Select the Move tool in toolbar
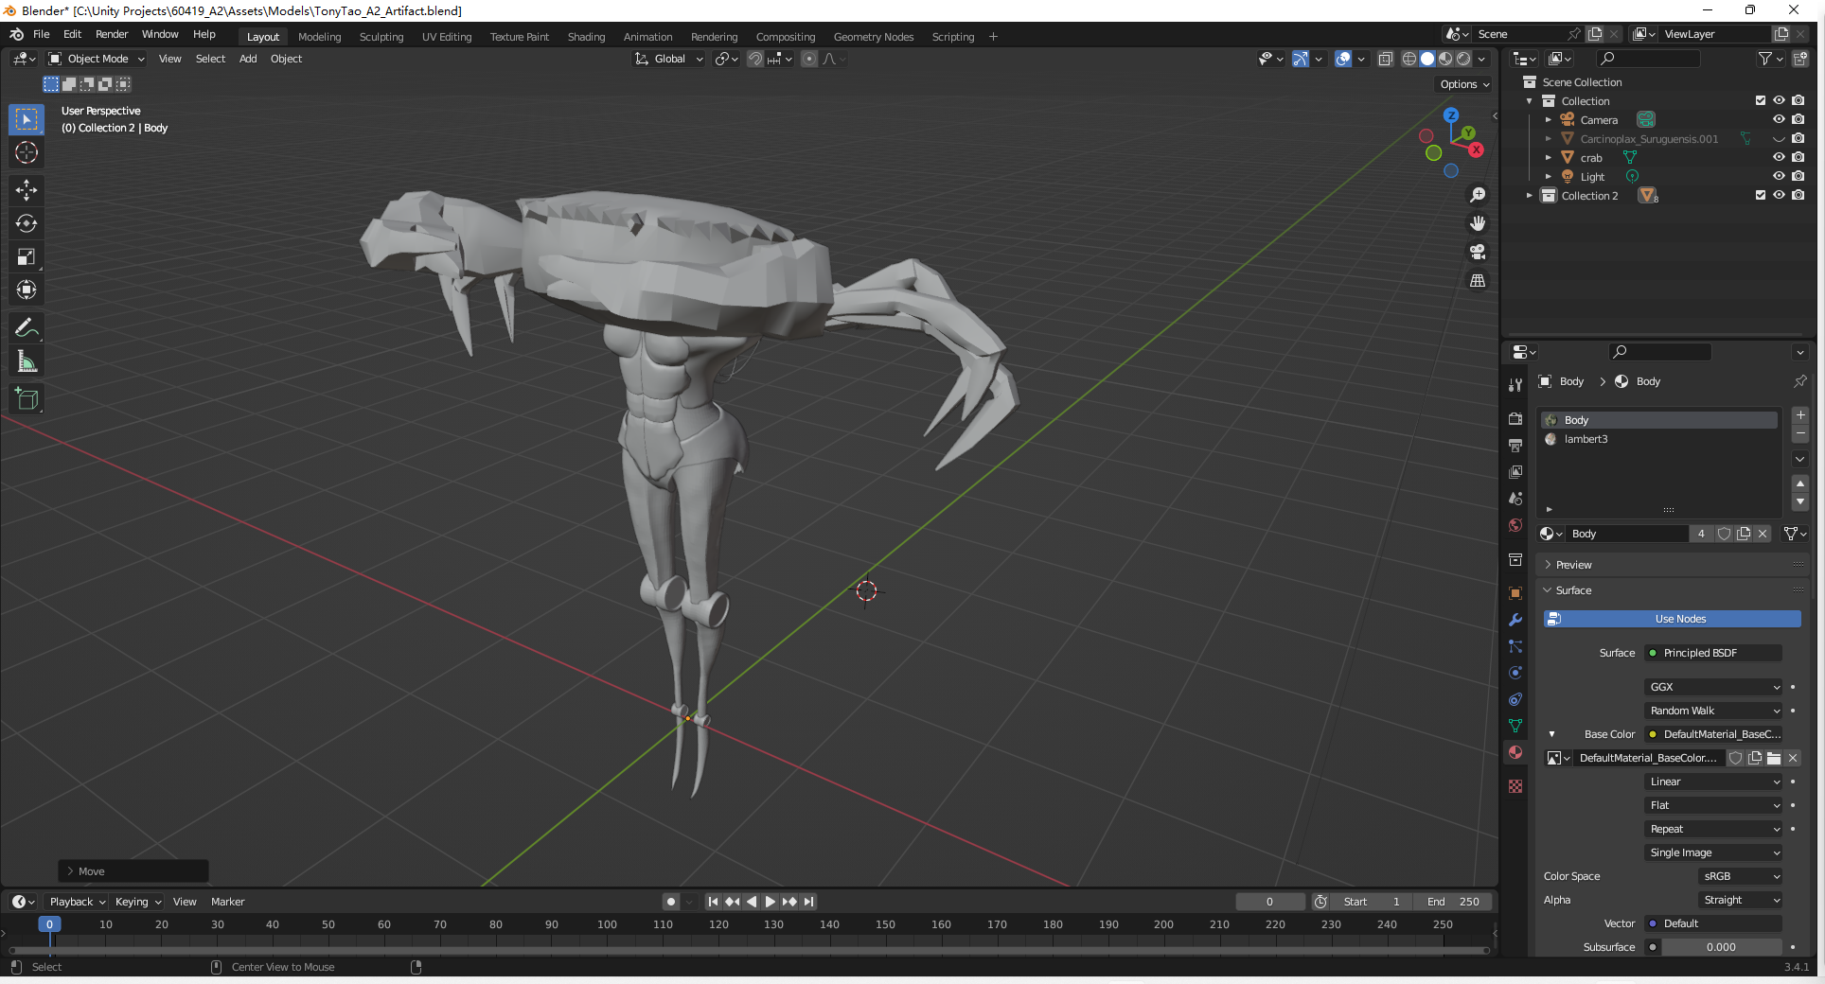The height and width of the screenshot is (984, 1825). (x=27, y=190)
